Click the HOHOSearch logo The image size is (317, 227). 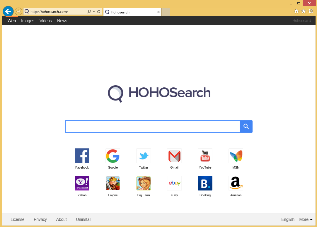tap(159, 93)
